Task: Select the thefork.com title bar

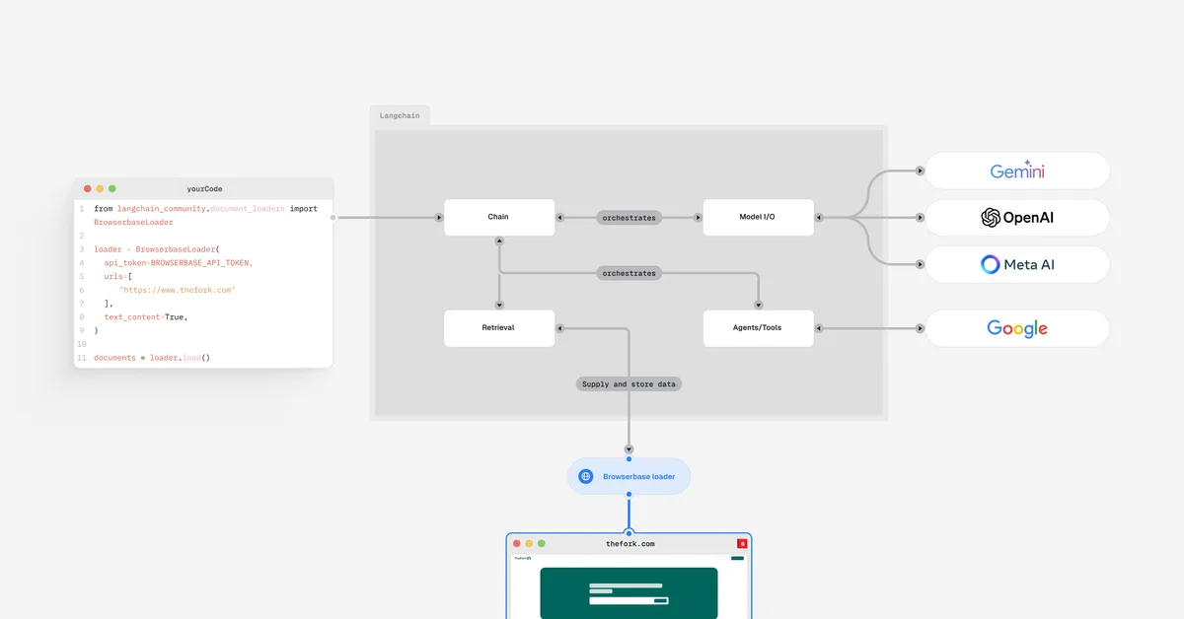Action: tap(629, 542)
